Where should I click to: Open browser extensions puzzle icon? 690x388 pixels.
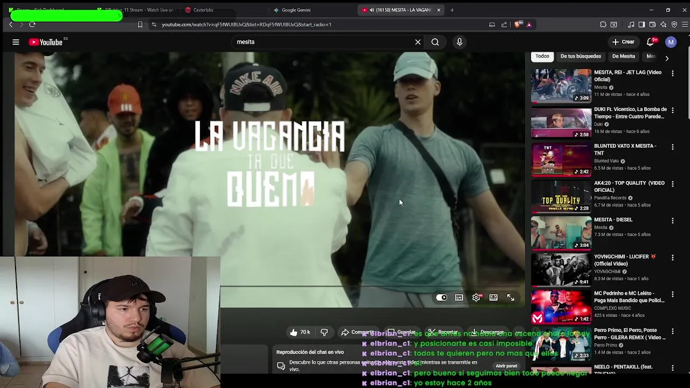pyautogui.click(x=603, y=24)
